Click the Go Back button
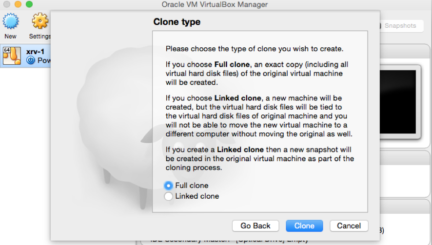Image resolution: width=432 pixels, height=245 pixels. (x=255, y=226)
